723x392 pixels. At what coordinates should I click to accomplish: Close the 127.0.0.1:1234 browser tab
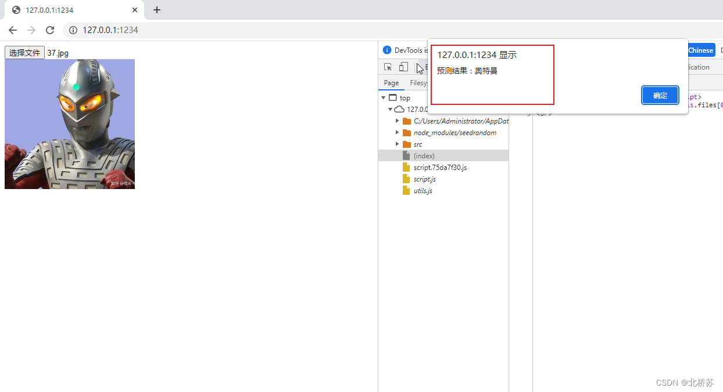(x=135, y=10)
